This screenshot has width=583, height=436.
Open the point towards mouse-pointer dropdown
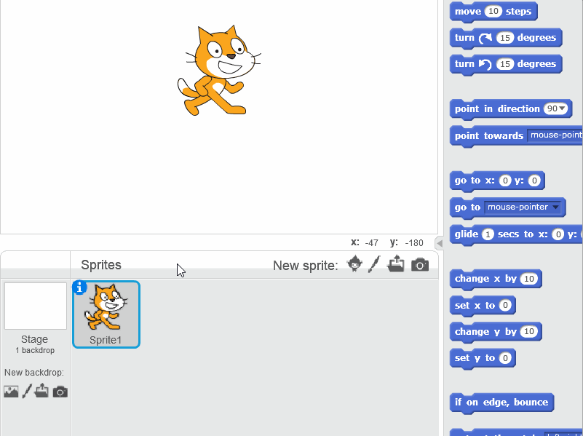tap(555, 135)
